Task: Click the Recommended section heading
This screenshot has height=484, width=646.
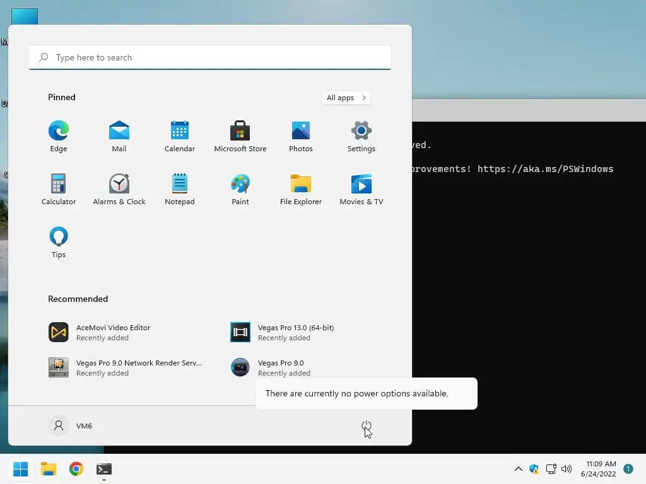Action: pyautogui.click(x=78, y=299)
